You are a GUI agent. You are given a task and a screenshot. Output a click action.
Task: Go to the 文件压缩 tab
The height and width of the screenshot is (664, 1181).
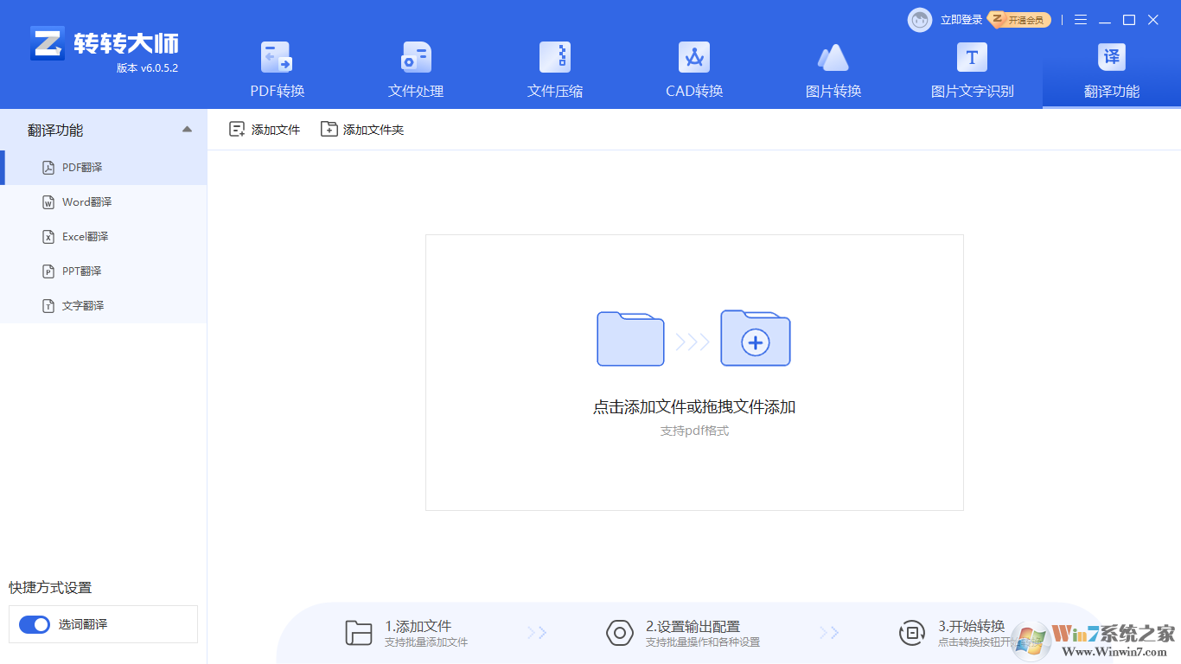pyautogui.click(x=555, y=70)
